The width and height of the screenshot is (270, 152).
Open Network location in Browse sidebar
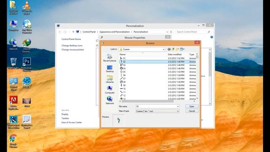(x=110, y=100)
